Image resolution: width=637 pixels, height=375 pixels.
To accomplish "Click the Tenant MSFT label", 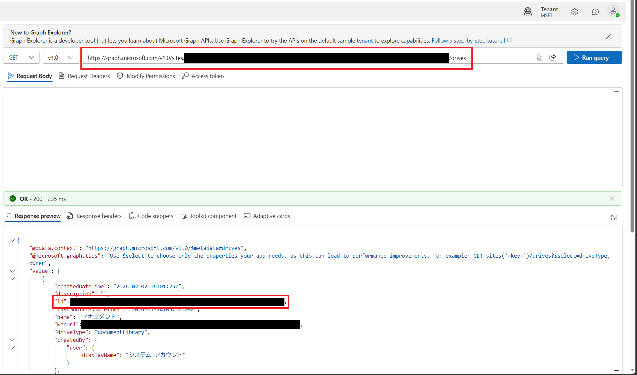I will click(549, 12).
